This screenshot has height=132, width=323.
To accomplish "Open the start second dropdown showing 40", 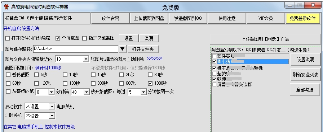I will coord(87,92).
